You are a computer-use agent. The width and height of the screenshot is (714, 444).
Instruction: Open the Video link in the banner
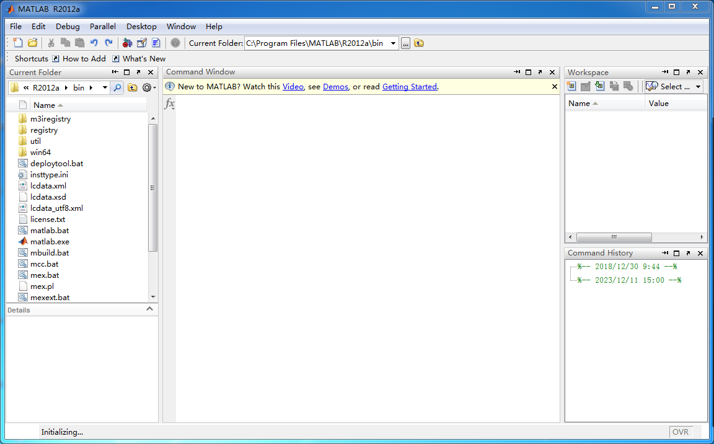coord(293,87)
